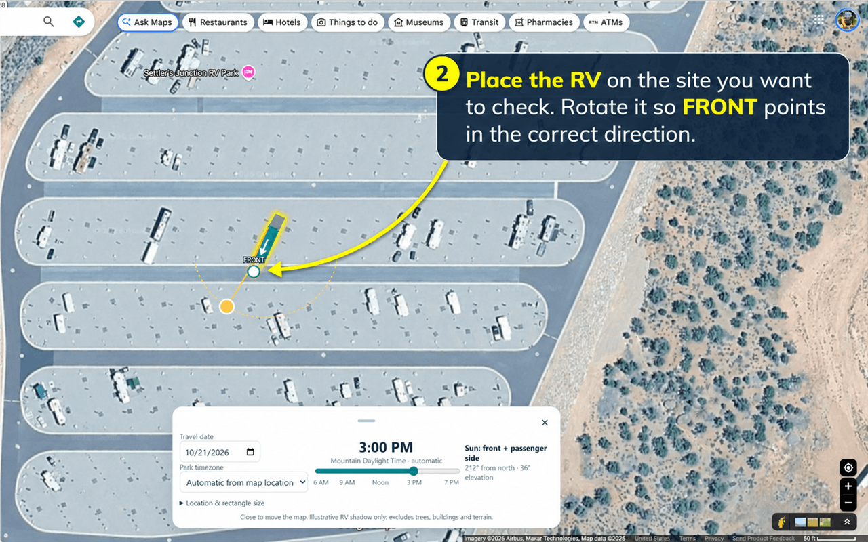Screen dimensions: 868x542
Task: Click the orange rotation handle circle
Action: click(x=226, y=307)
